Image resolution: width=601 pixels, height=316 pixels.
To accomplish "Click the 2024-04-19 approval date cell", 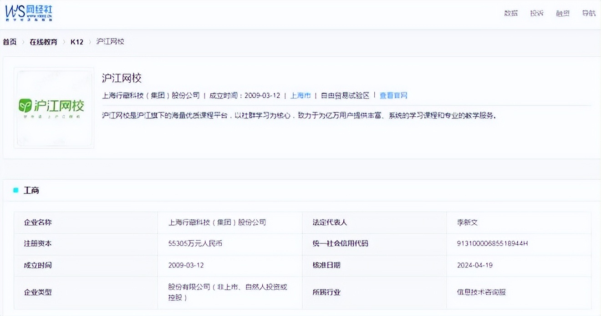I will click(519, 265).
